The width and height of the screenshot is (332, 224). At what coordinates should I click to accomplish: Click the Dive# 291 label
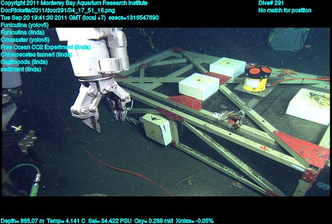point(271,3)
